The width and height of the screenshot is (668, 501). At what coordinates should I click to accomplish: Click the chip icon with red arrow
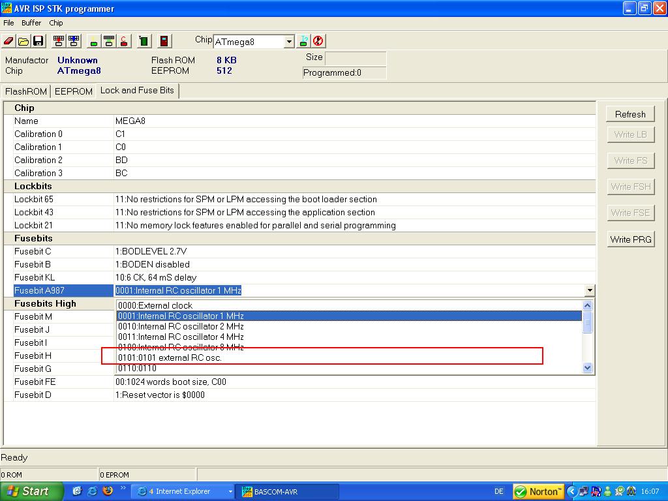point(59,41)
